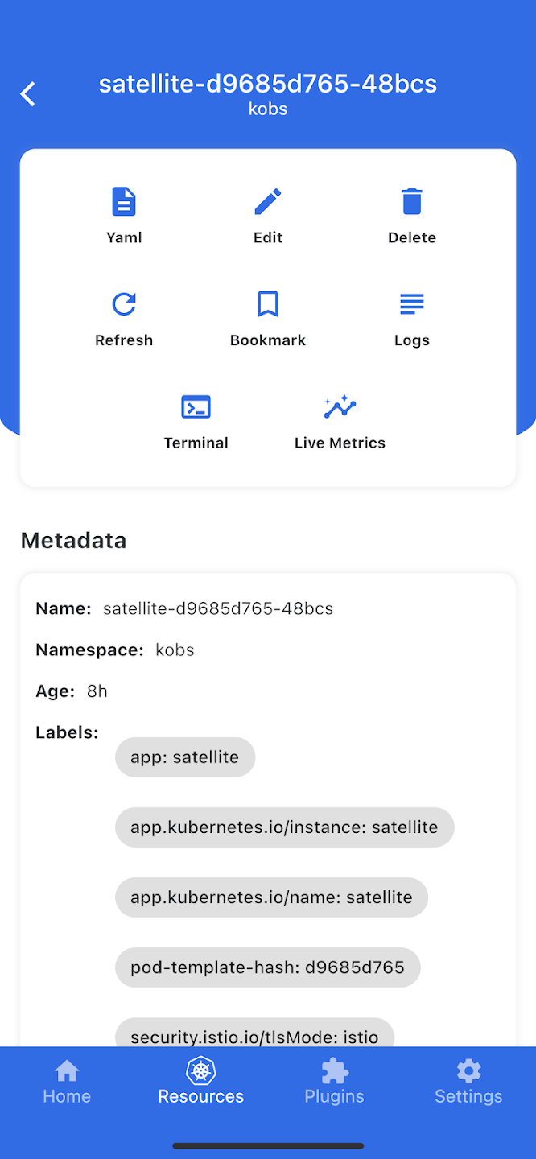Open the Logs view icon
The image size is (536, 1159).
(x=411, y=304)
